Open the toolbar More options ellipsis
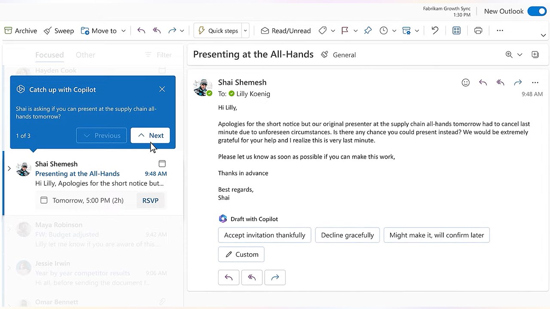550x309 pixels. (500, 30)
